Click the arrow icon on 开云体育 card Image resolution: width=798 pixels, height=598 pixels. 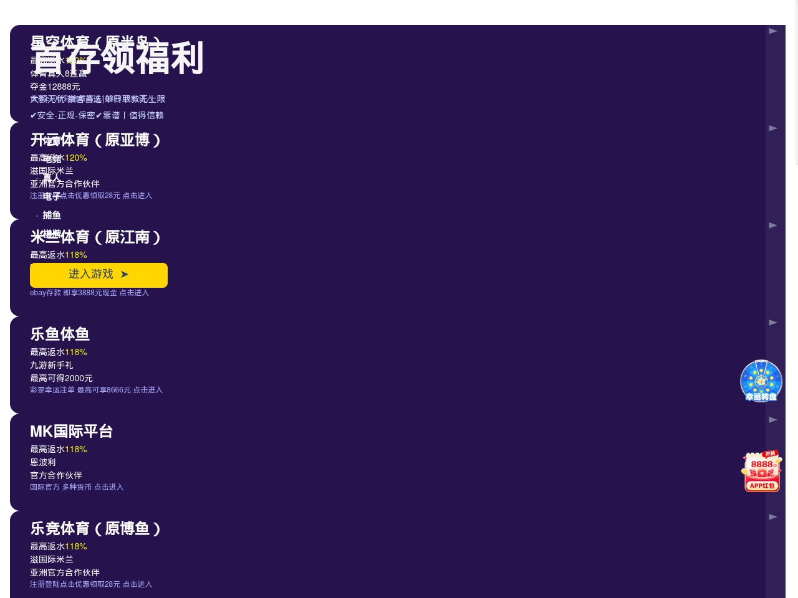773,128
